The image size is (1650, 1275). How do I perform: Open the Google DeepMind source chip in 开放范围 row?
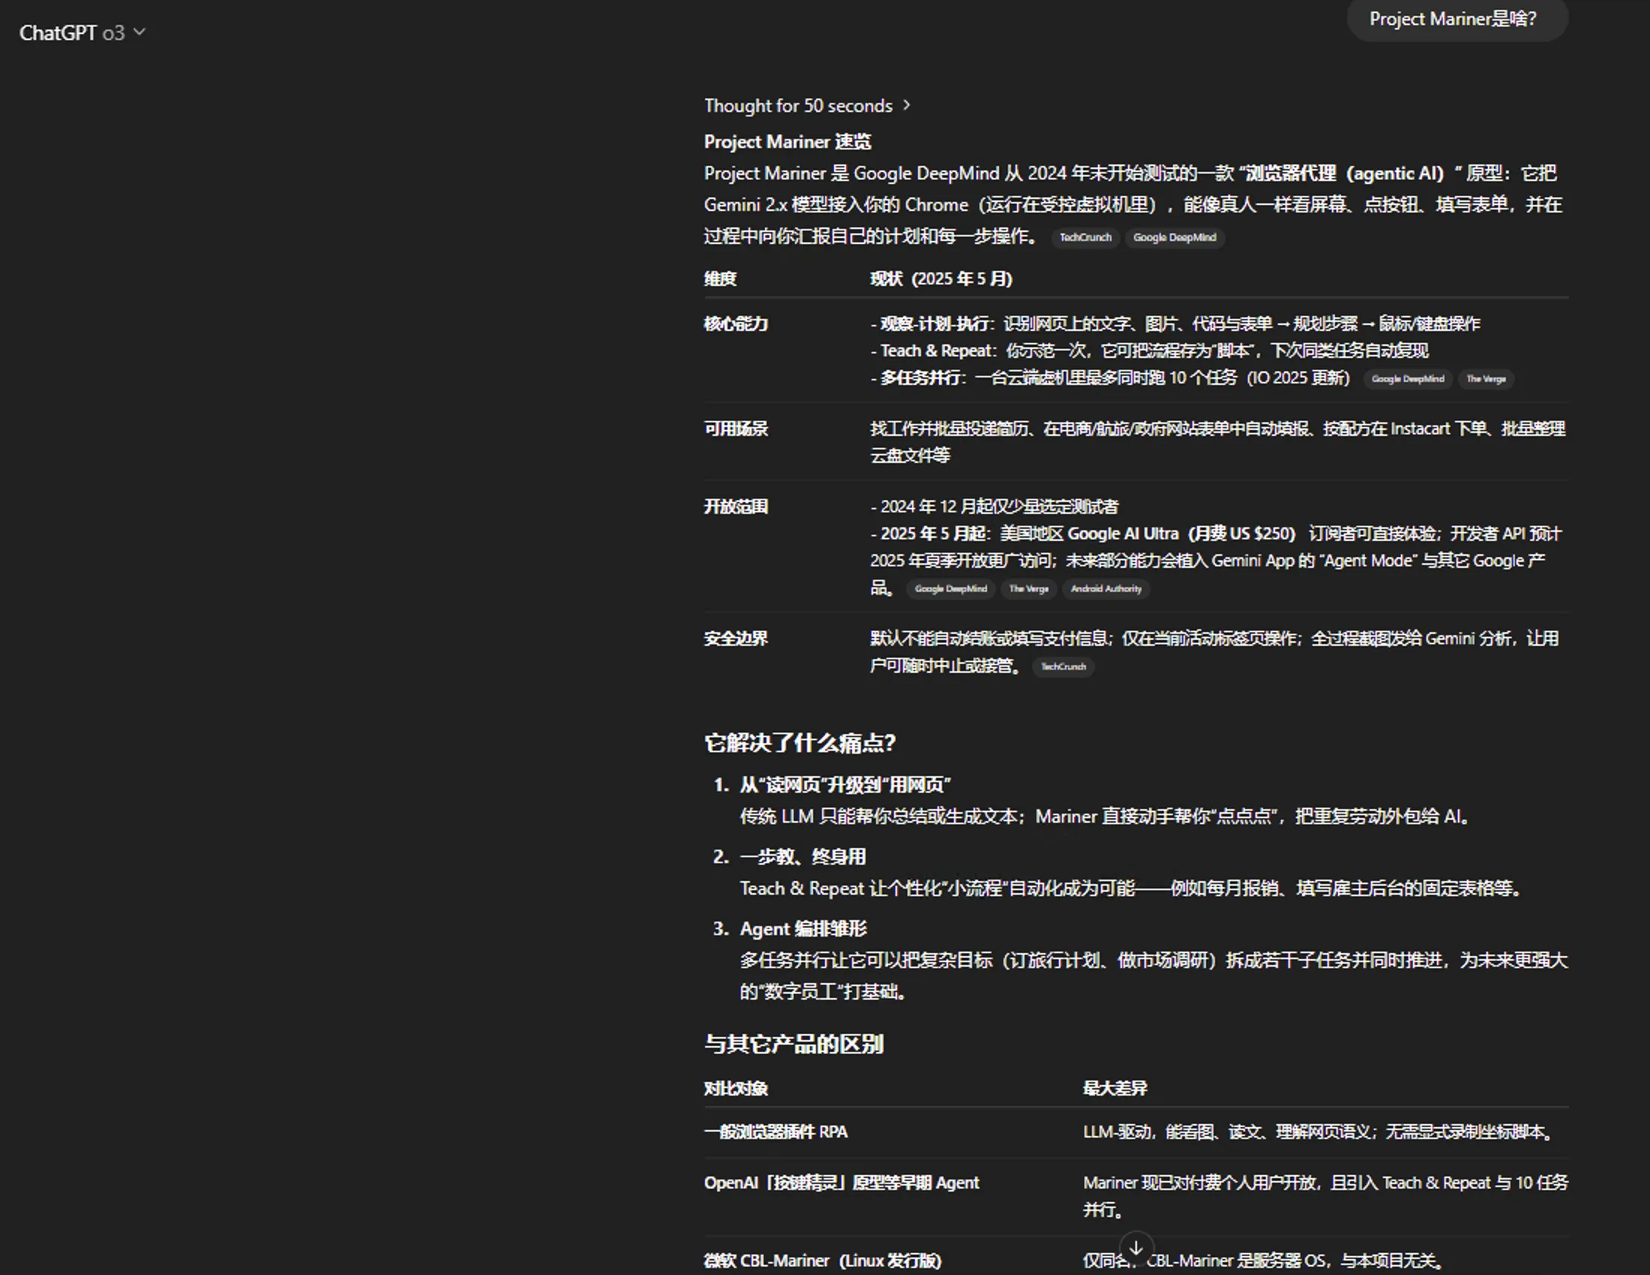[x=950, y=589]
